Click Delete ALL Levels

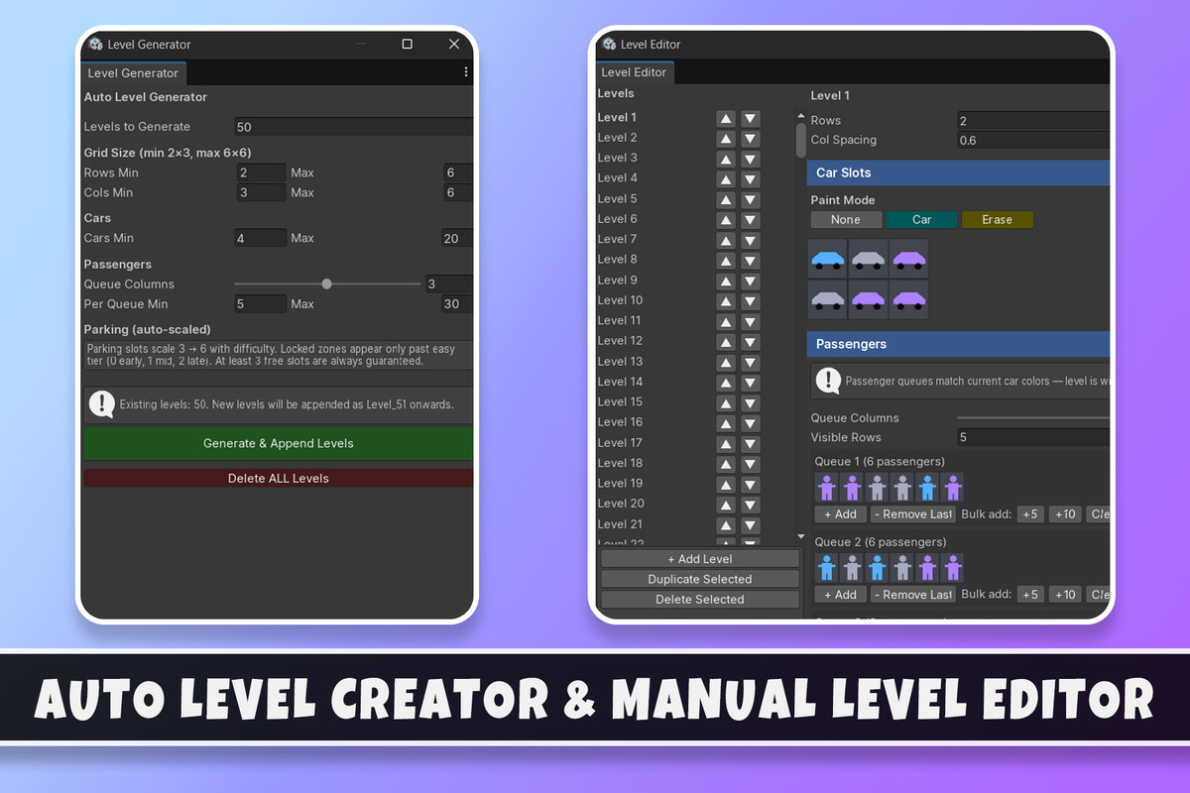[278, 478]
